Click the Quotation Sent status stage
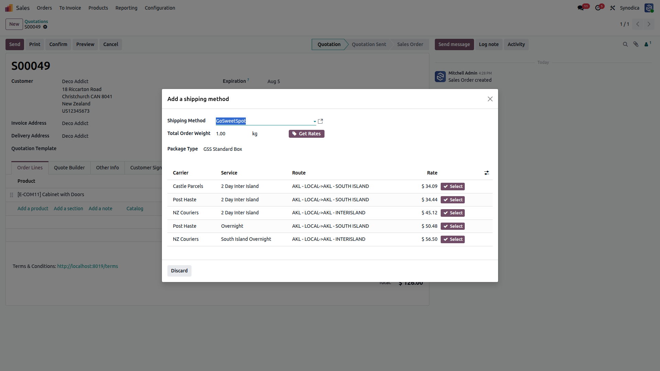The image size is (660, 371). click(x=369, y=44)
